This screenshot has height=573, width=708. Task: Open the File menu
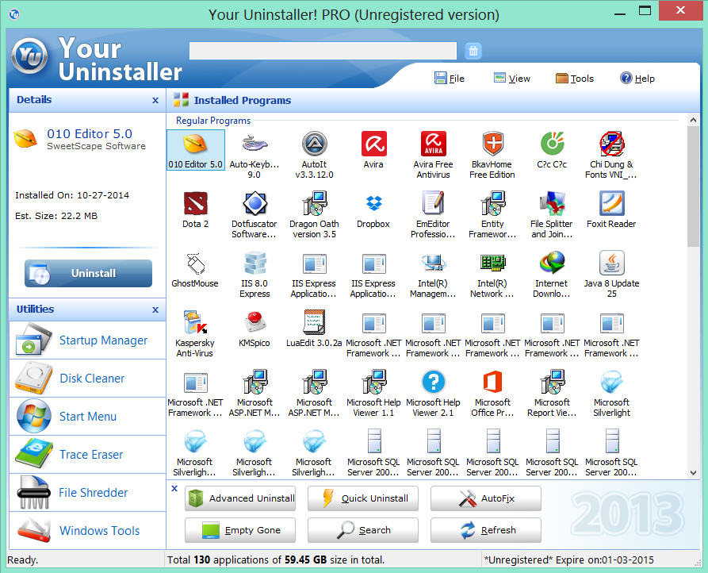tap(450, 79)
